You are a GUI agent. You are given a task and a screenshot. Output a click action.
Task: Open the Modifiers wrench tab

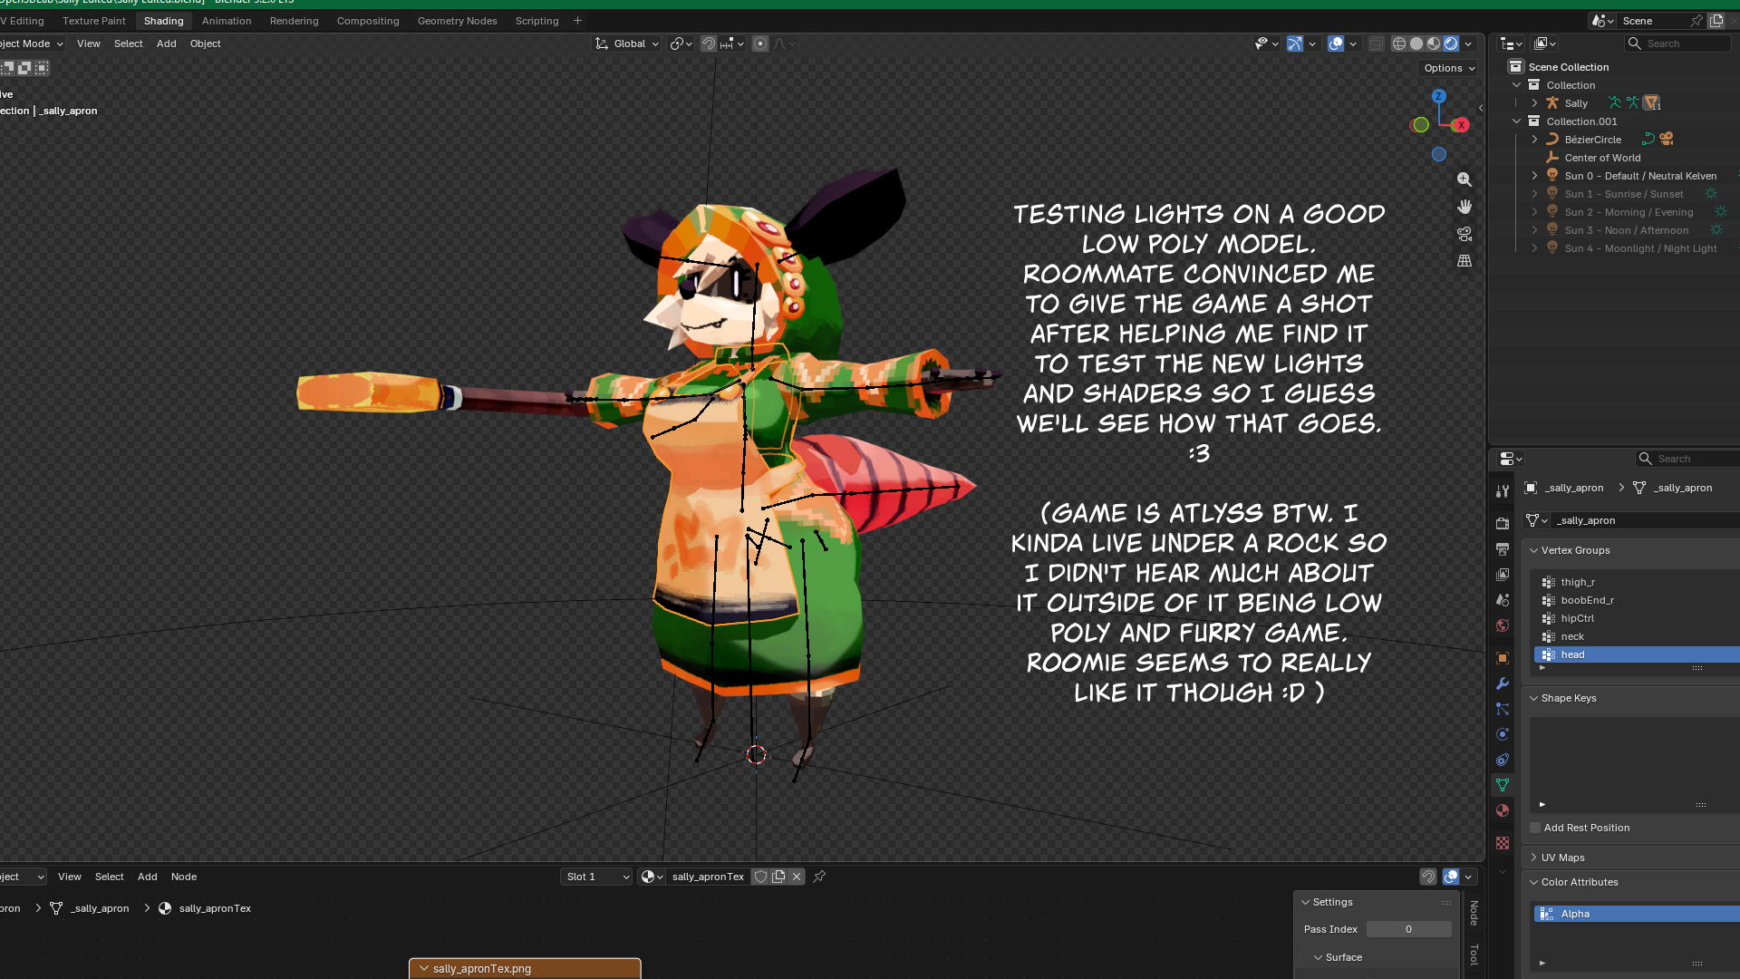1503,683
